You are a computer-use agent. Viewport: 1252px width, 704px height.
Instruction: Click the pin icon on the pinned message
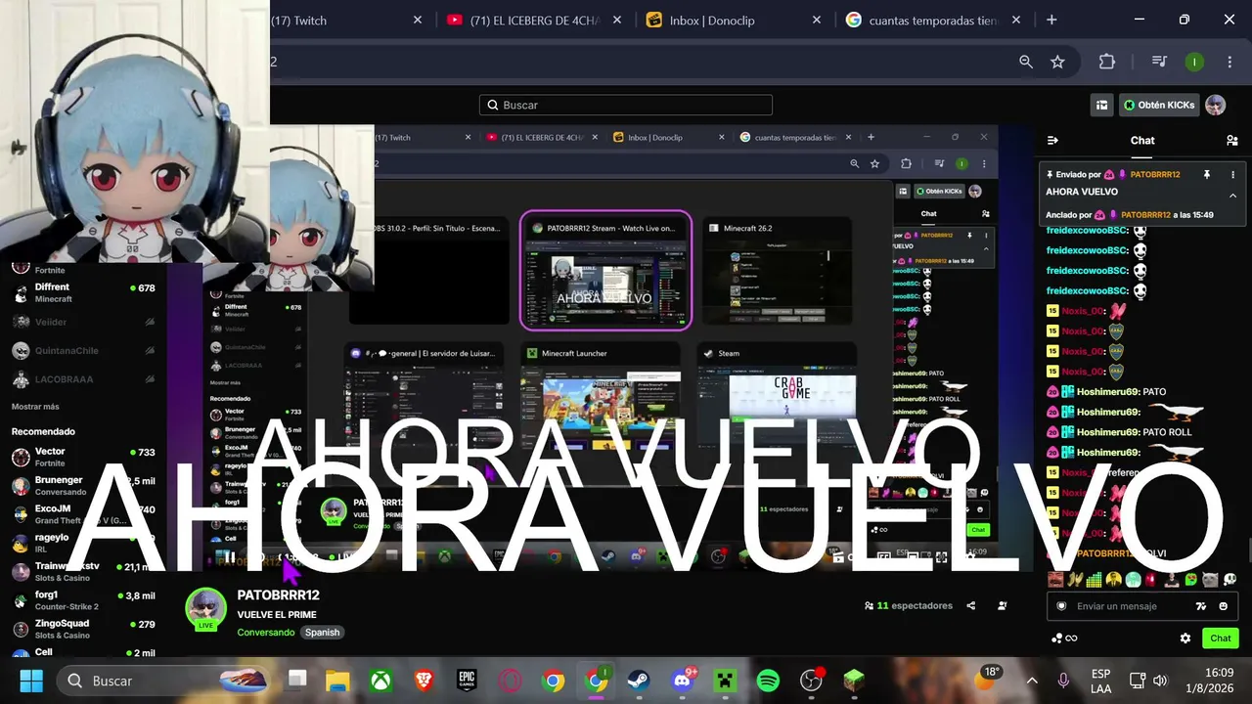[x=1207, y=174]
